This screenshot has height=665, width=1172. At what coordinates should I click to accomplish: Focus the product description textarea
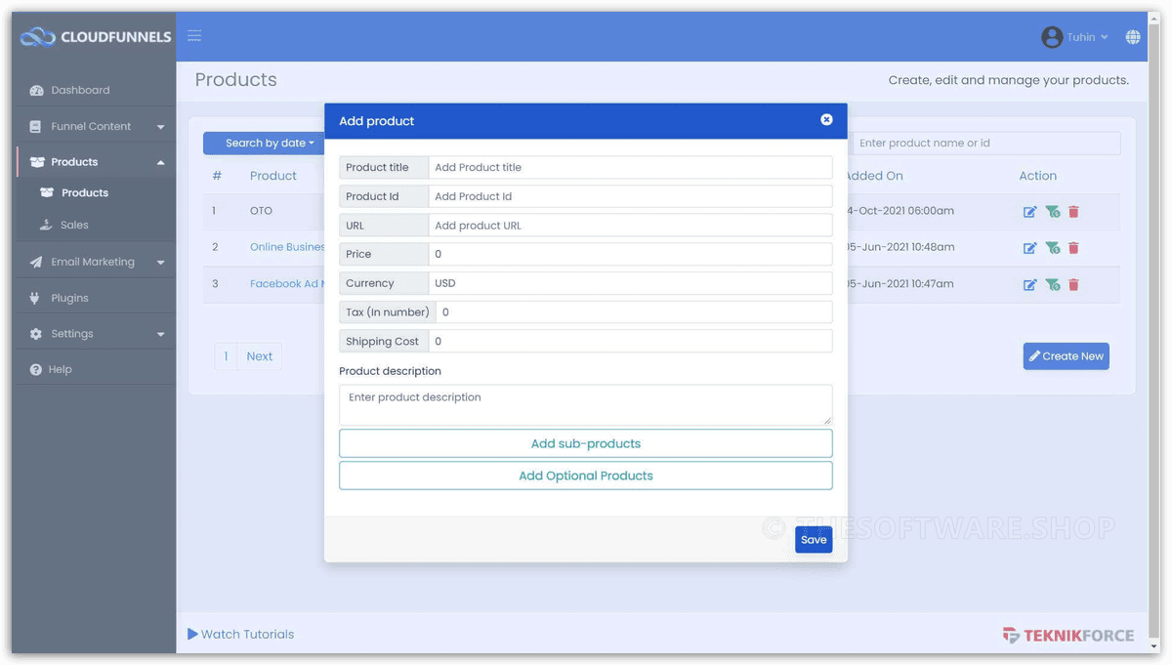[x=586, y=404]
